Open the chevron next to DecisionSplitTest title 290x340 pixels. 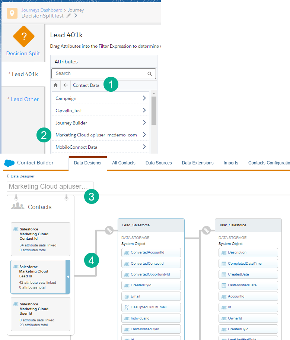[x=76, y=16]
